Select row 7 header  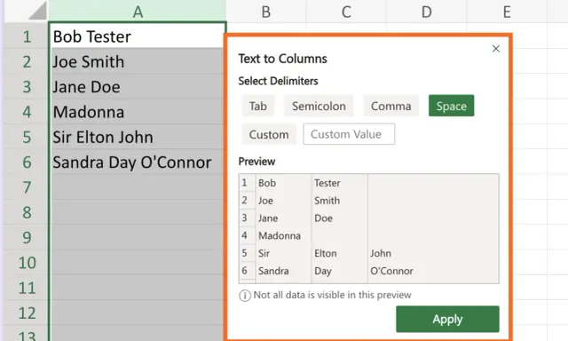click(x=27, y=187)
